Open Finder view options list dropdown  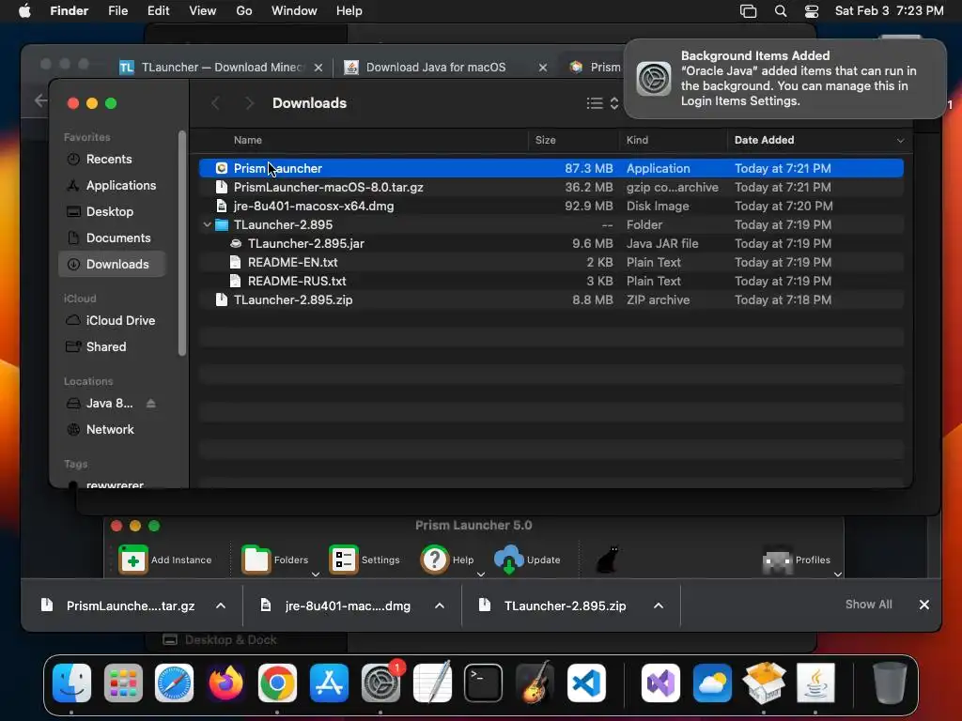click(x=602, y=103)
